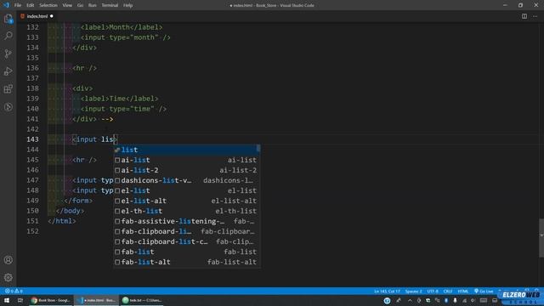Select the index.html editor tab
Screen dimensions: 544x306
click(37, 16)
